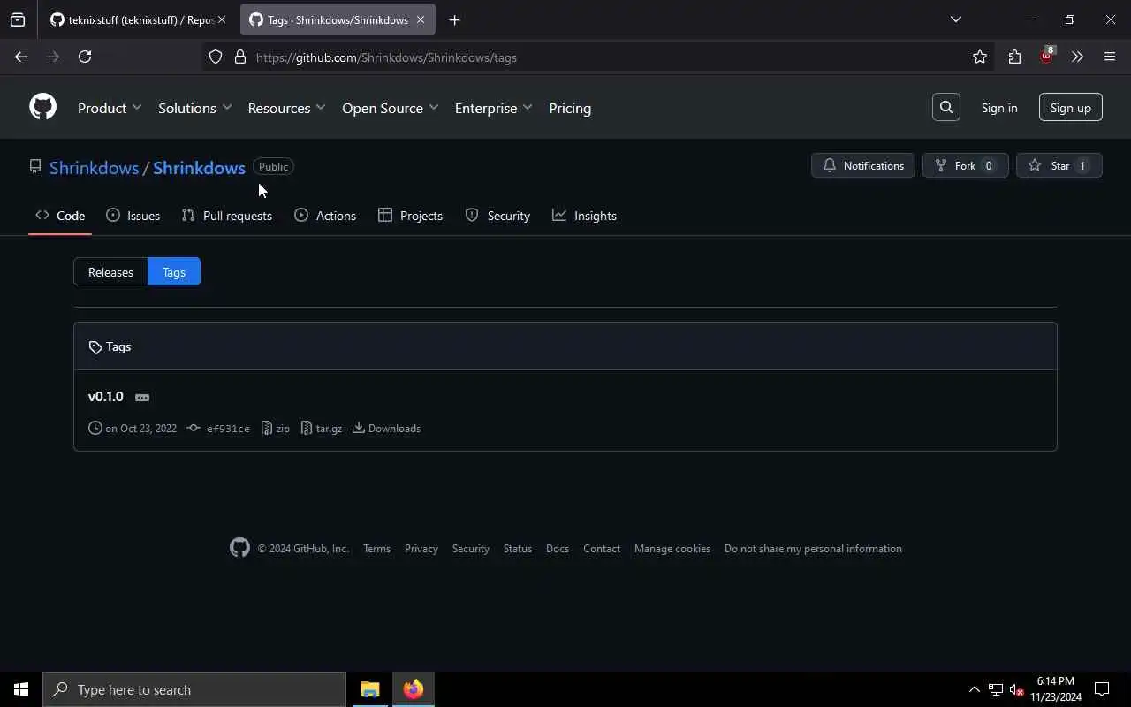1131x707 pixels.
Task: Download the tar.gz archive
Action: coord(321,429)
